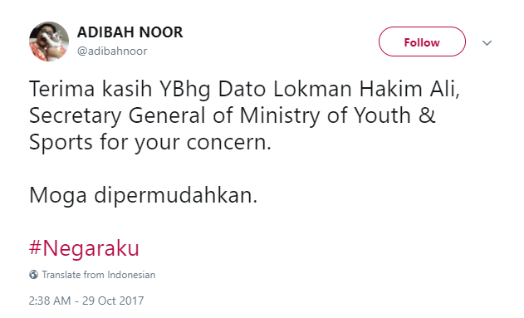Image resolution: width=524 pixels, height=318 pixels.
Task: Open ADIBAH NOOR's profile picture avatar
Action: point(49,42)
